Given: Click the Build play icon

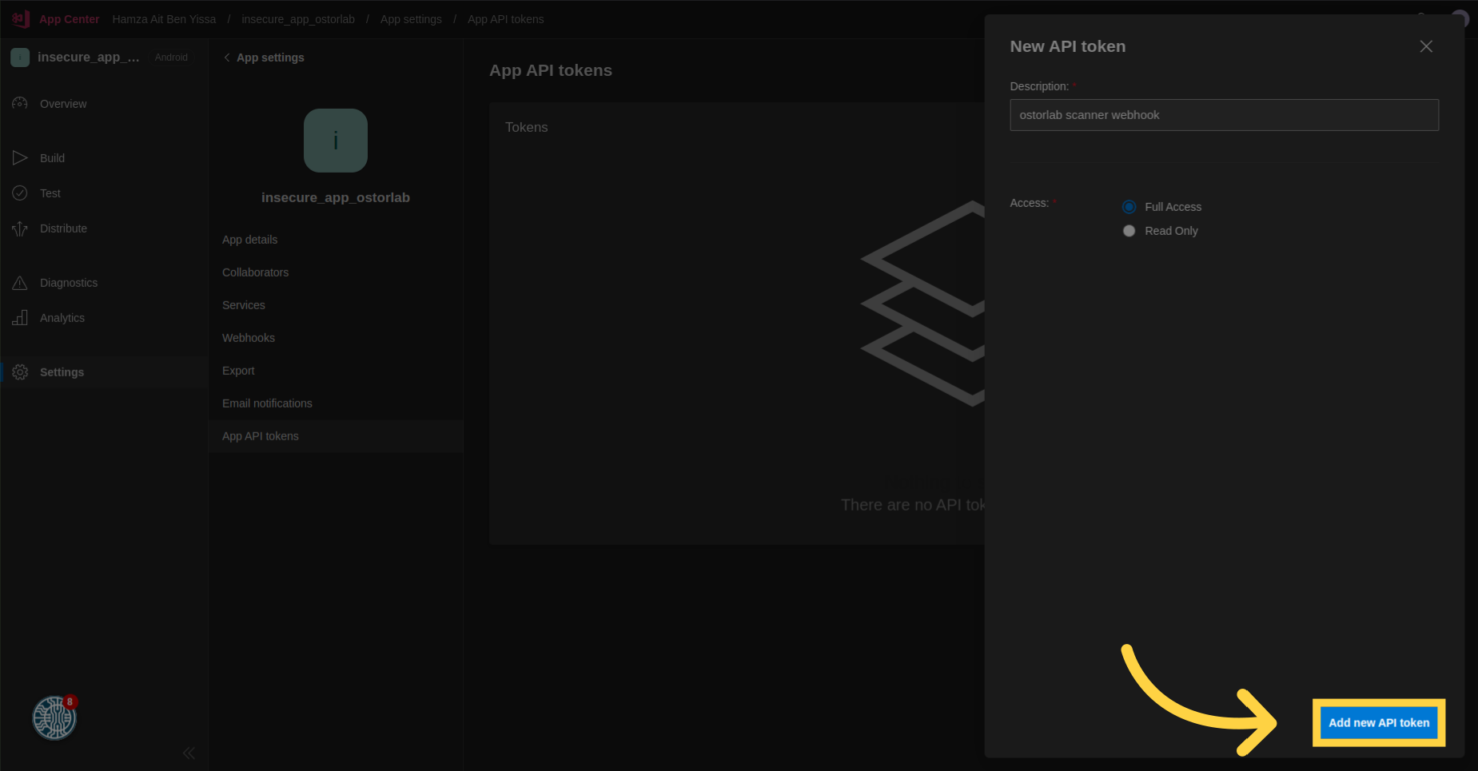Looking at the screenshot, I should (x=20, y=158).
